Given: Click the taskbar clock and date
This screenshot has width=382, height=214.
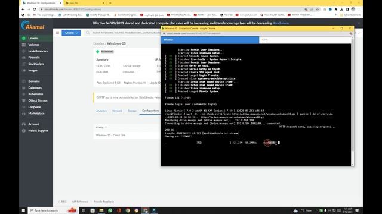Looking at the screenshot, I should (347, 210).
